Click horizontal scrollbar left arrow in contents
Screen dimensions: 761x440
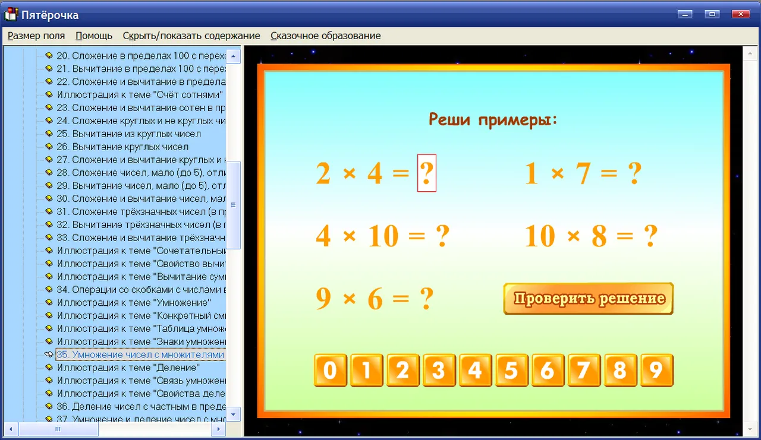click(x=12, y=428)
